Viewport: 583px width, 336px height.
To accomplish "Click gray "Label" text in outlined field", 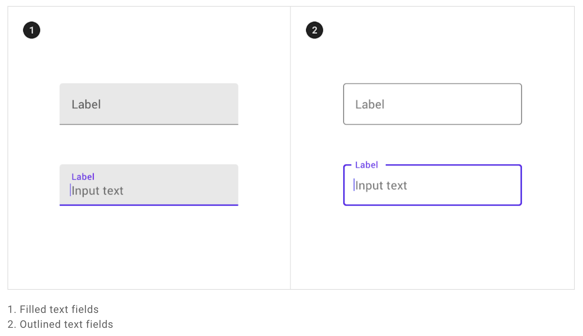I will (370, 105).
